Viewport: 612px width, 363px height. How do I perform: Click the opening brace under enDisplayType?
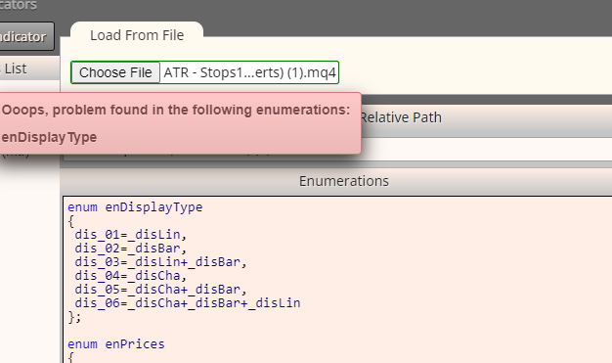pos(71,221)
